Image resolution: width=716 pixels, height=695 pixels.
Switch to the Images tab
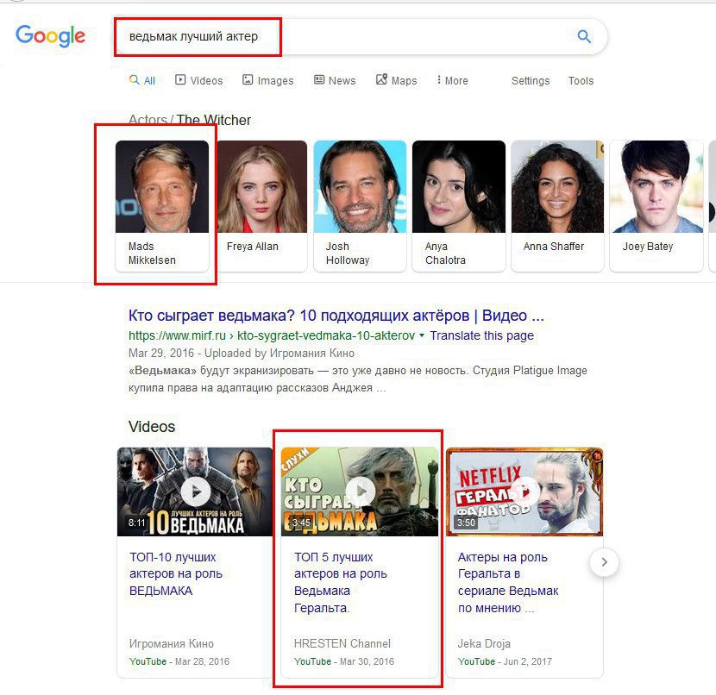[x=267, y=80]
